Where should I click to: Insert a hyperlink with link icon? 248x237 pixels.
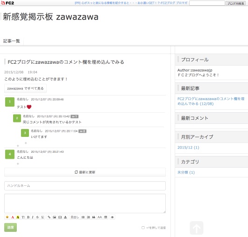click(x=49, y=217)
